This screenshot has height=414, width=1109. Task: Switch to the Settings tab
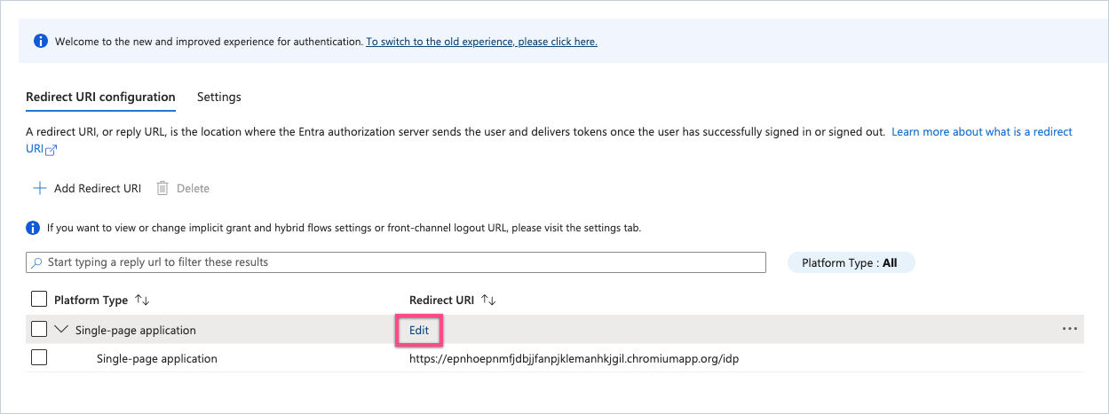tap(219, 97)
